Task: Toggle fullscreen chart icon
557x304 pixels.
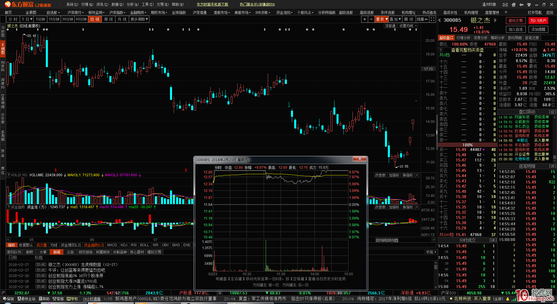Action: point(433,19)
